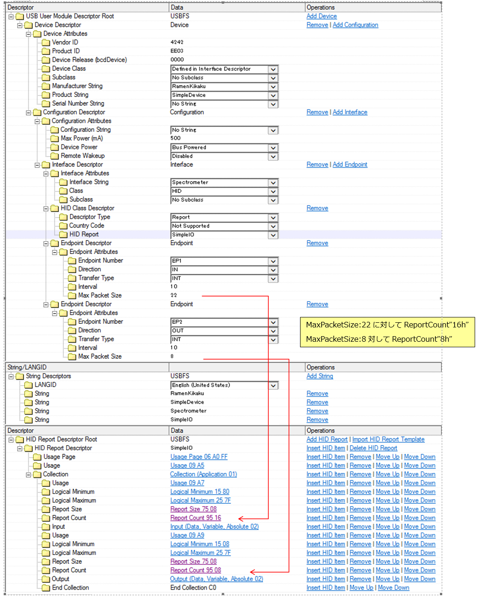
Task: Click the Add Configuration link
Action: click(x=355, y=25)
